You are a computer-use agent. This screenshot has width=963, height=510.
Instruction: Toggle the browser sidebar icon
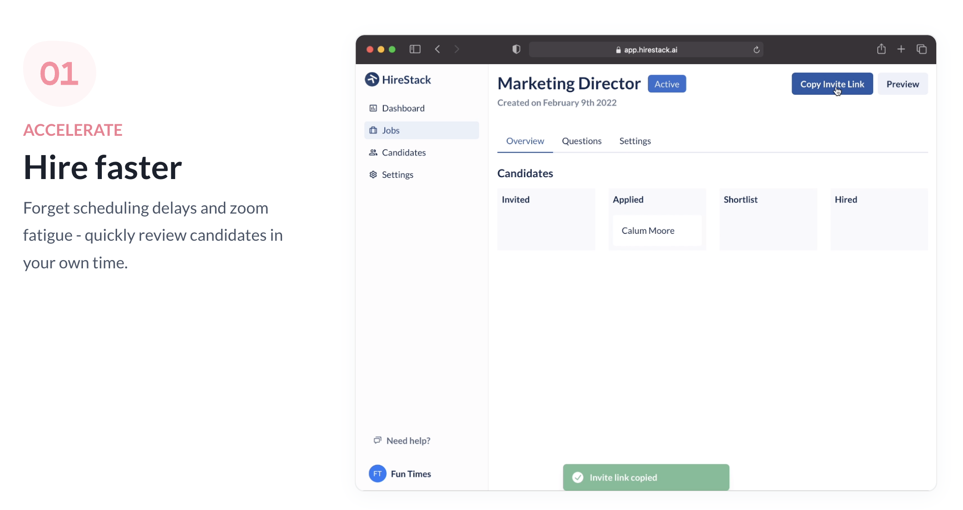tap(415, 49)
